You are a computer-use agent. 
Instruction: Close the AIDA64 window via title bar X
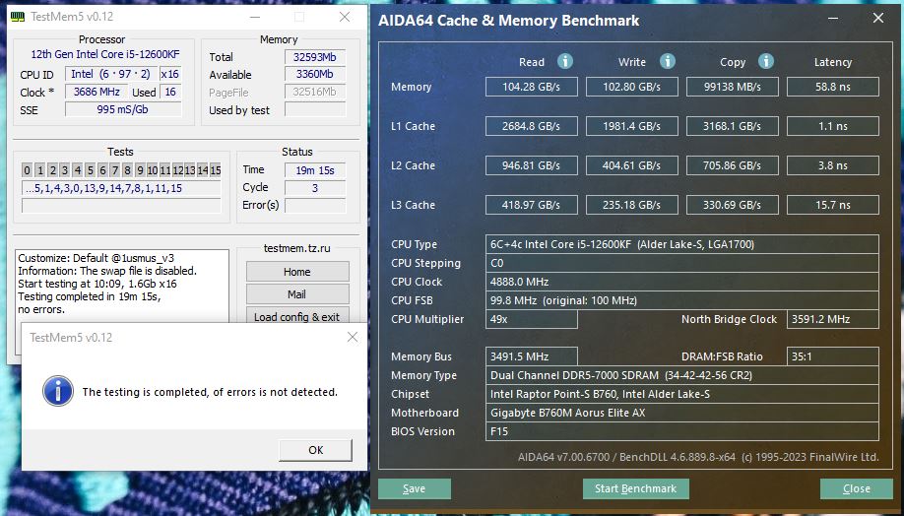coord(878,19)
